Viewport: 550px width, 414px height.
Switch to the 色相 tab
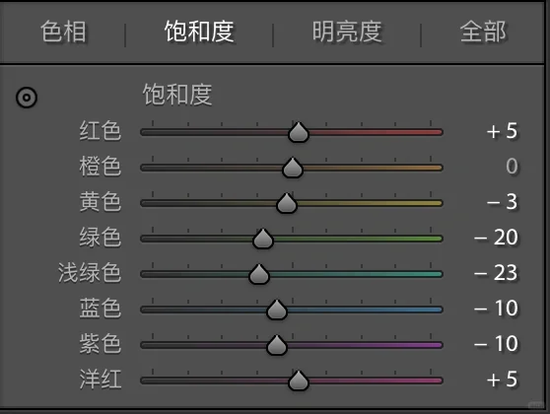click(63, 32)
